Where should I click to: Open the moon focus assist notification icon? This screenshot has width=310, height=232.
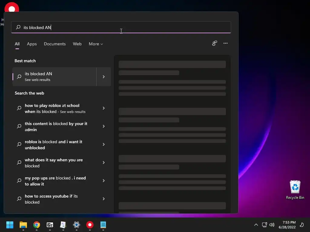(x=302, y=225)
